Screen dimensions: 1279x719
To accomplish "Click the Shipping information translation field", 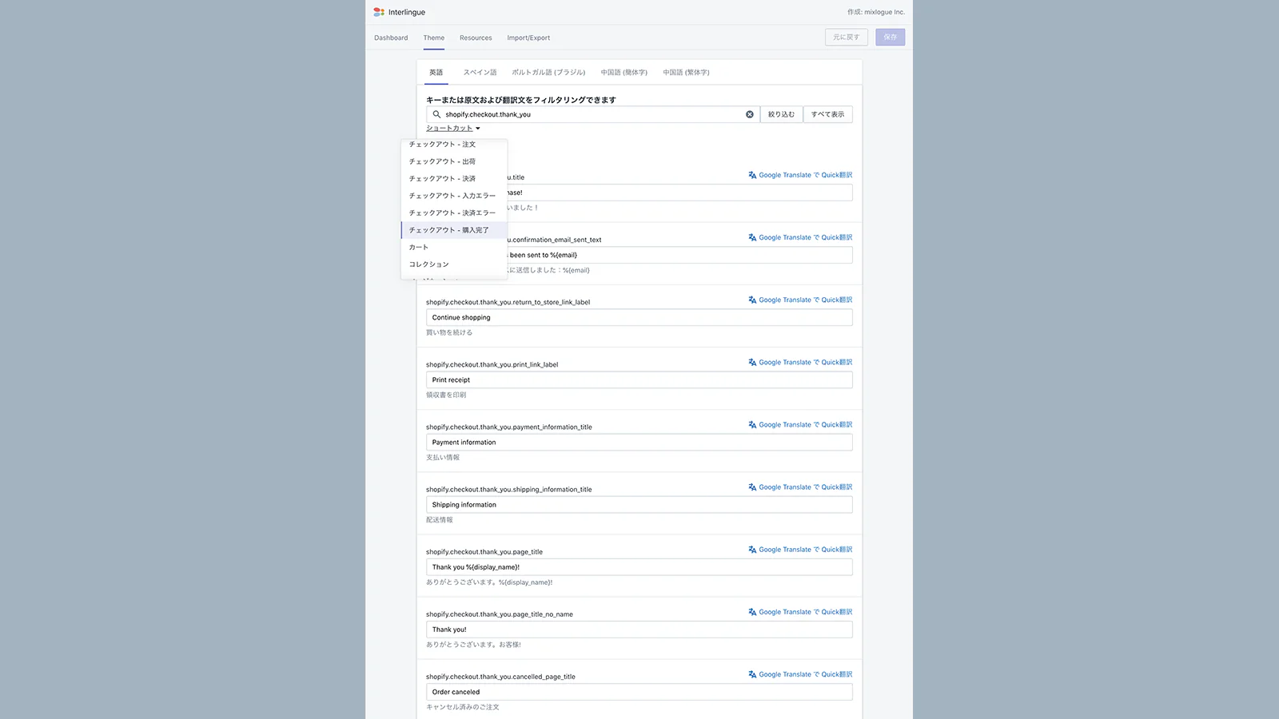I will pyautogui.click(x=639, y=505).
